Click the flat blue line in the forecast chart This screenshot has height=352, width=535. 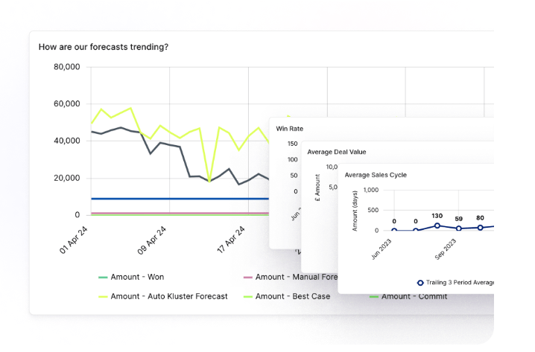click(180, 199)
